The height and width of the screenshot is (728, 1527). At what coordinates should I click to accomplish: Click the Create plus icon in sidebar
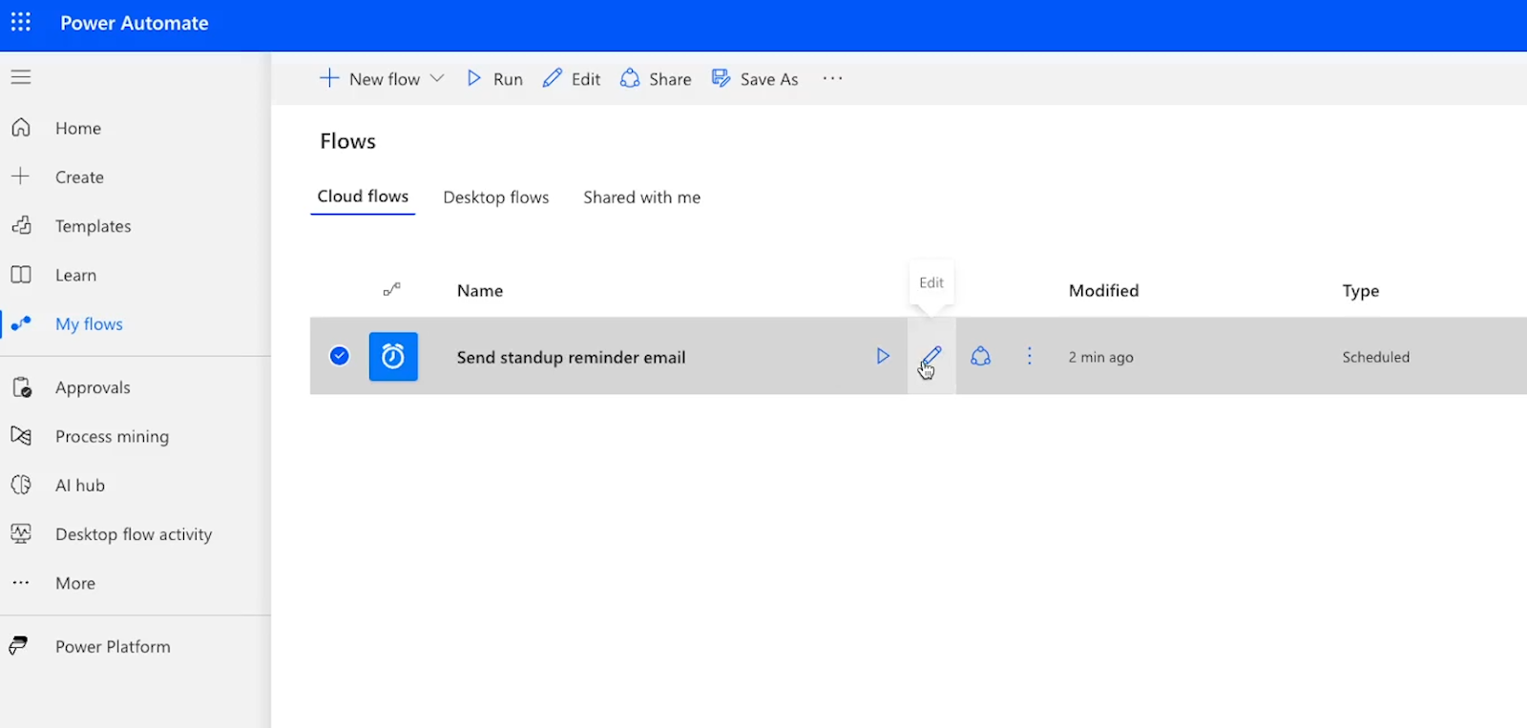coord(21,177)
